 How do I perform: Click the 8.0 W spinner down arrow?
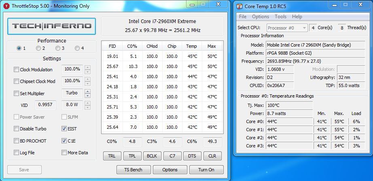click(x=88, y=107)
